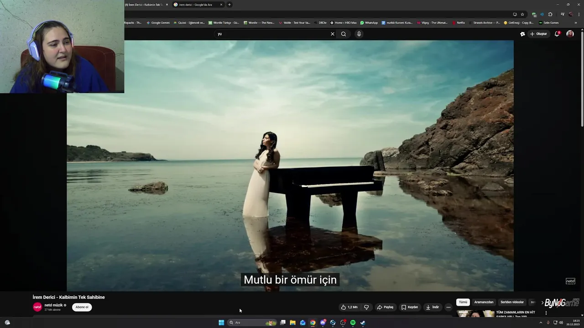Start voice search with the microphone icon
Image resolution: width=584 pixels, height=328 pixels.
(359, 34)
